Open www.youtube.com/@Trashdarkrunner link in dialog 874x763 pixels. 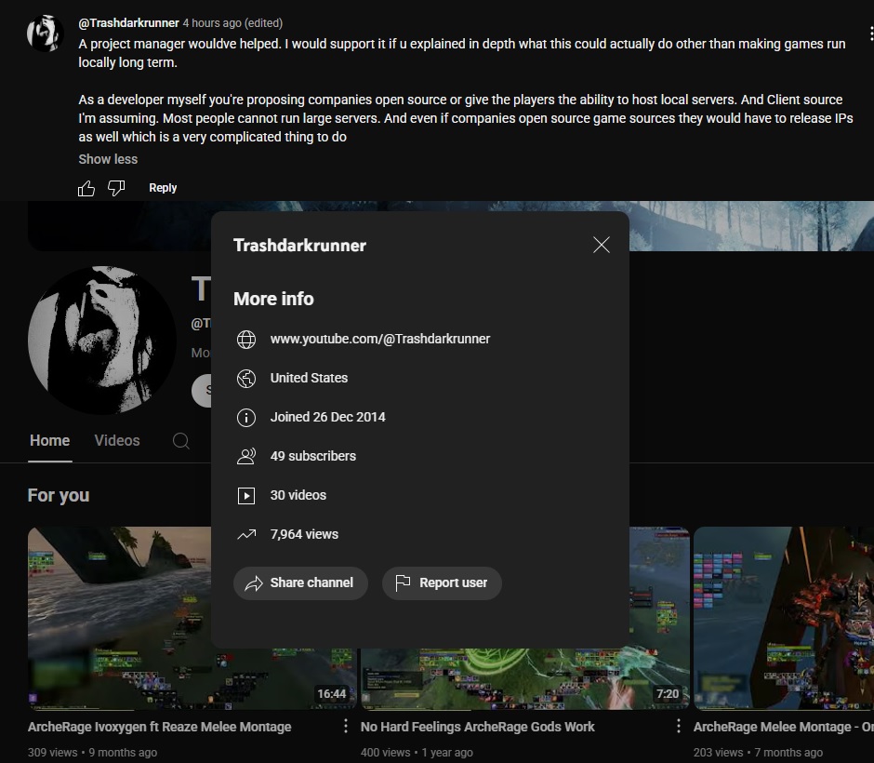click(380, 339)
